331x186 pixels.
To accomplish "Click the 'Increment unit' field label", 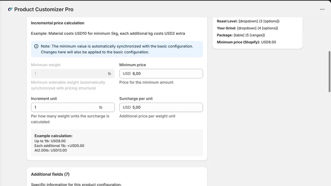I will pos(44,98).
